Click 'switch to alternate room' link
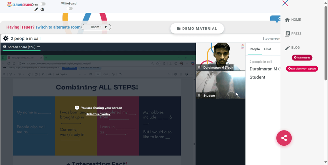 [58, 27]
